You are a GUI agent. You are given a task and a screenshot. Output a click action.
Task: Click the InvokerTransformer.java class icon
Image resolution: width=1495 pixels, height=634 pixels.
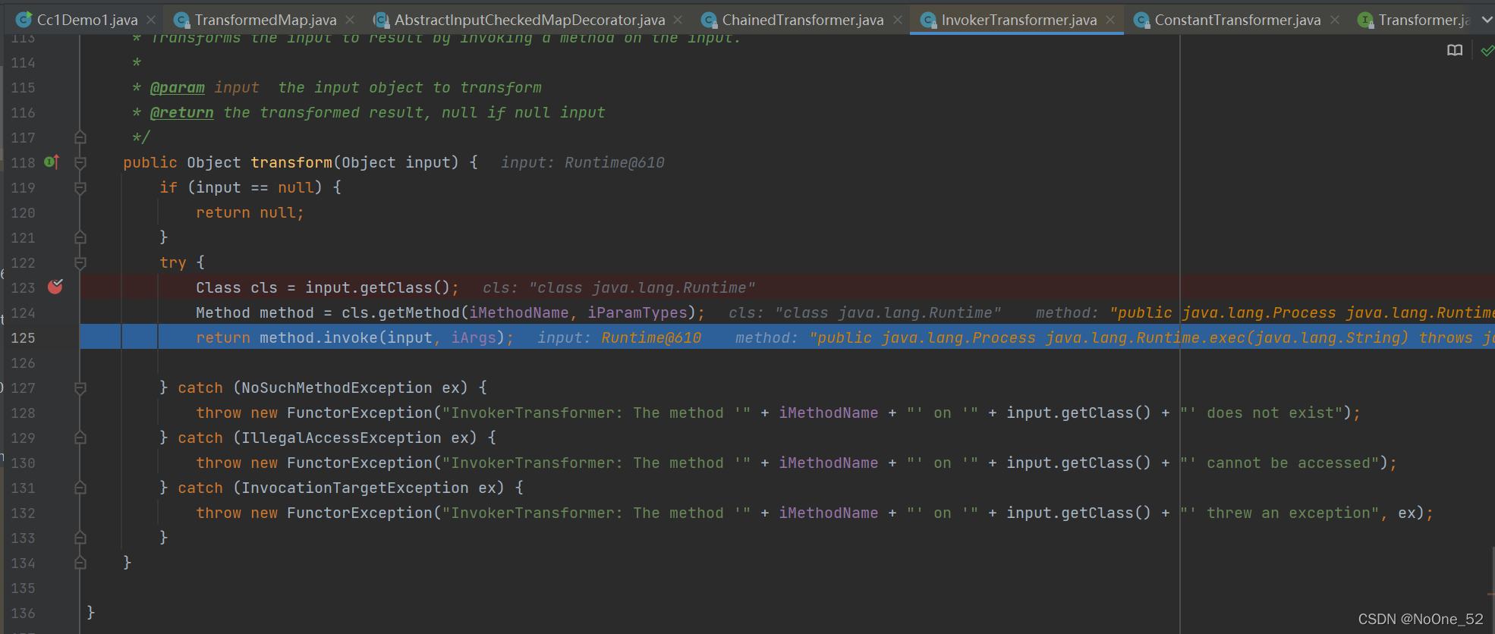[927, 20]
